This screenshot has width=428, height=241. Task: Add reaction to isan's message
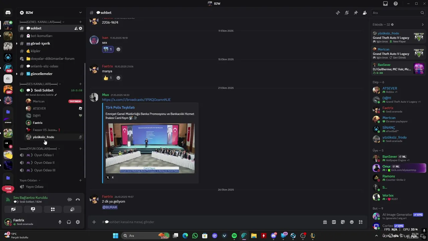pyautogui.click(x=118, y=49)
